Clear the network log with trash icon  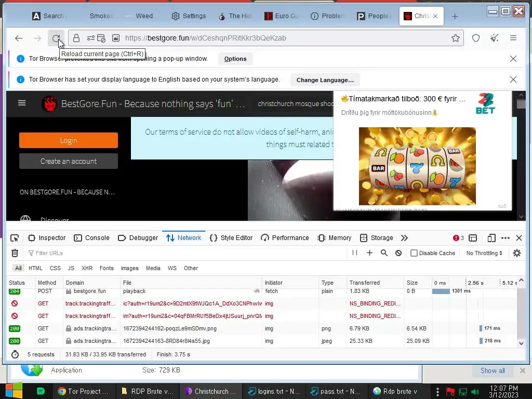pos(15,253)
